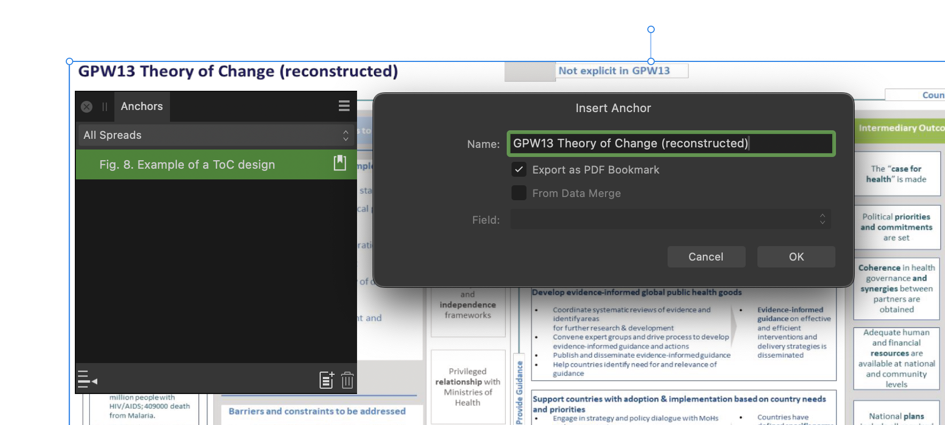The height and width of the screenshot is (425, 945).
Task: Click the case for health is made box
Action: (896, 174)
